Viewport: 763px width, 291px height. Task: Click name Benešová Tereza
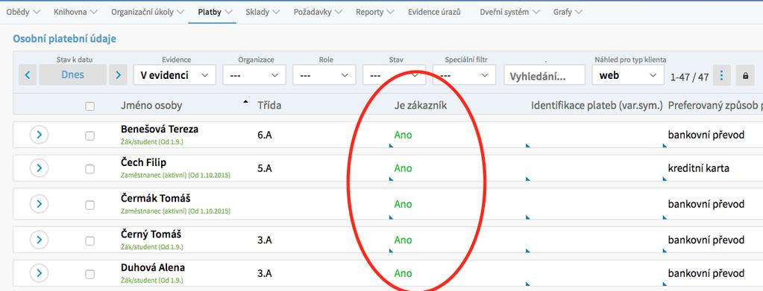coord(160,129)
